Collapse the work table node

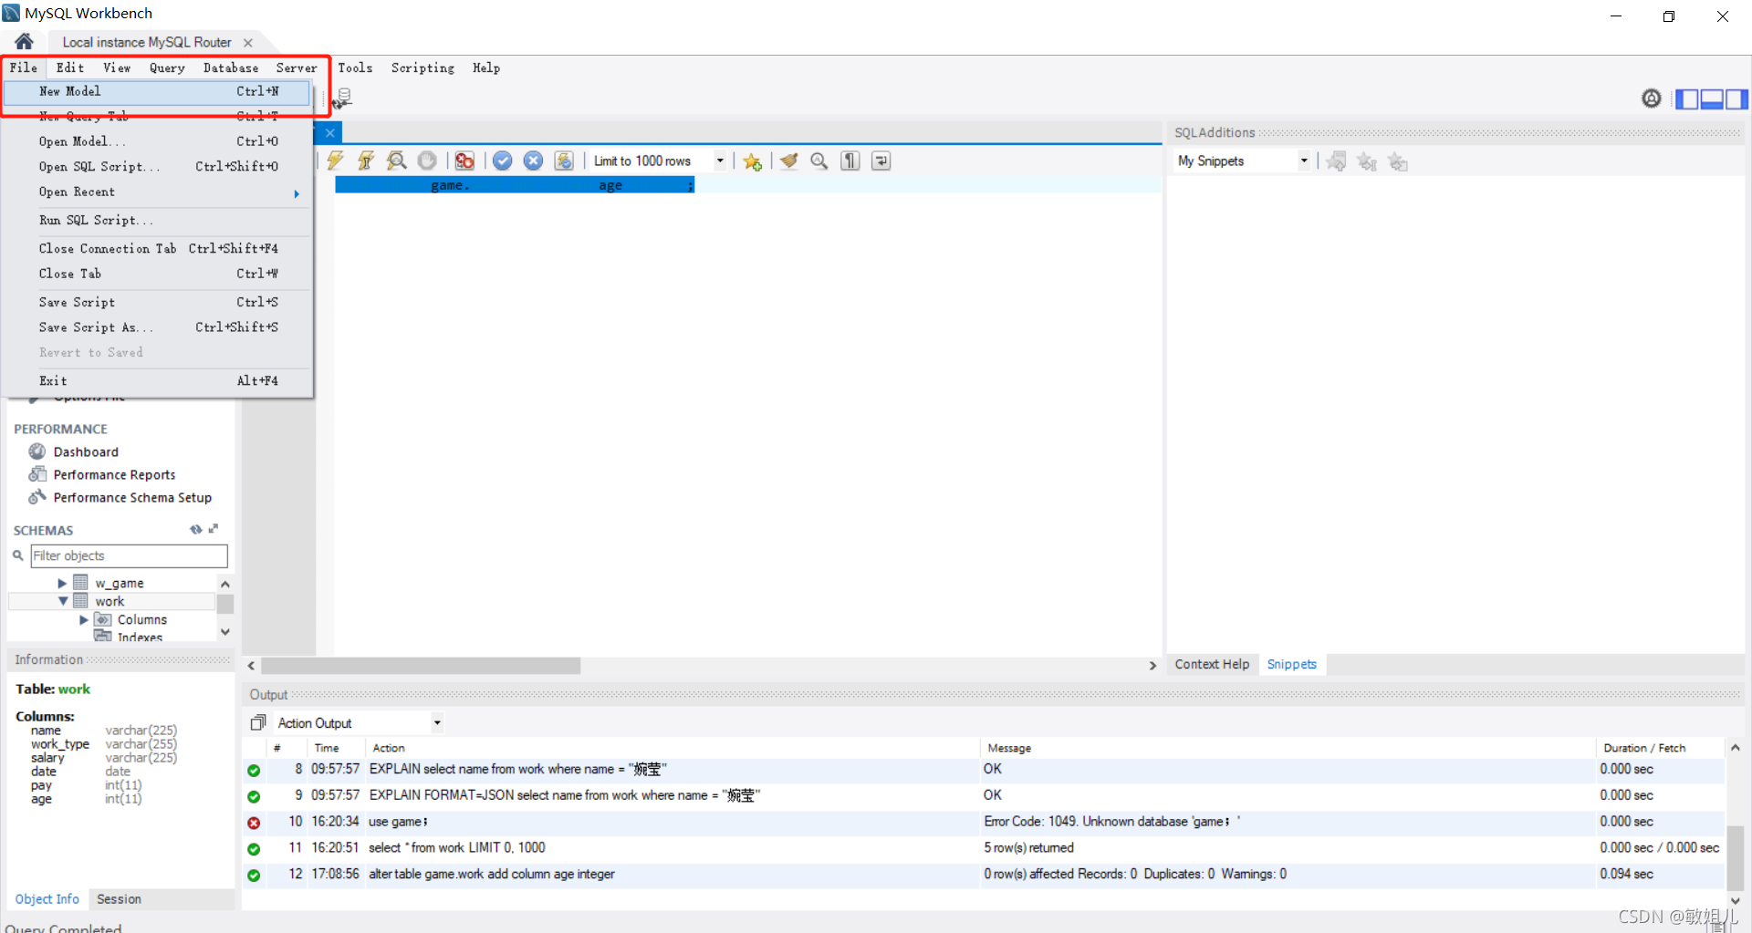point(62,601)
